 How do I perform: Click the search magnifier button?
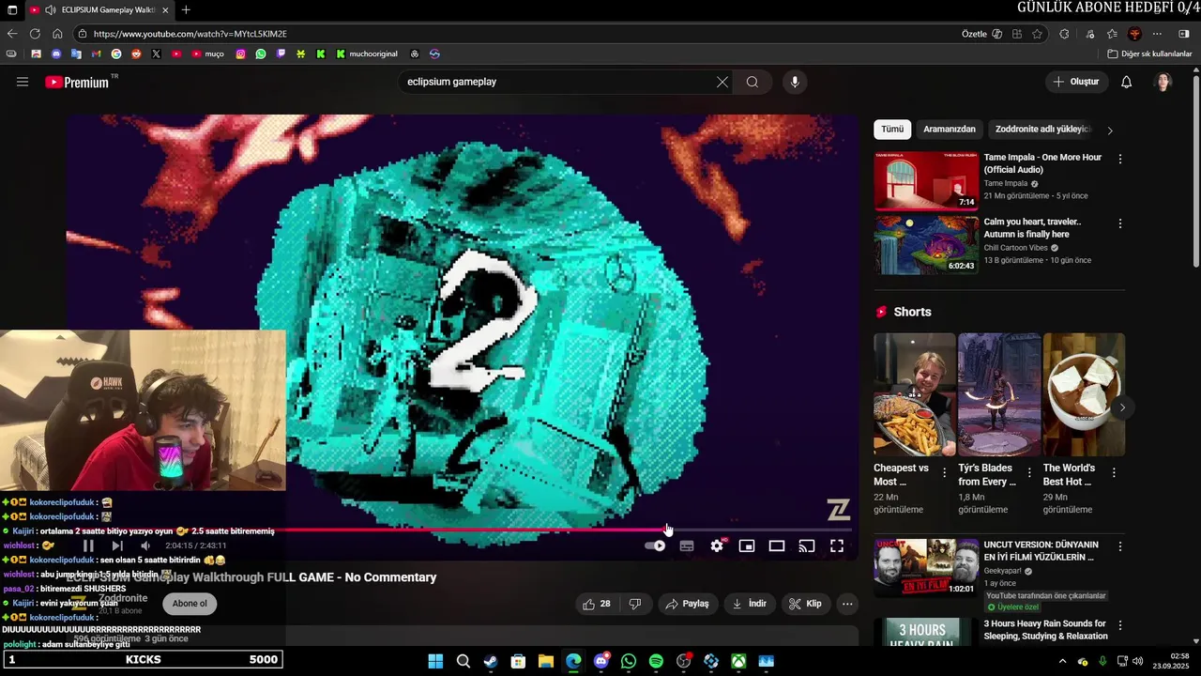point(753,82)
